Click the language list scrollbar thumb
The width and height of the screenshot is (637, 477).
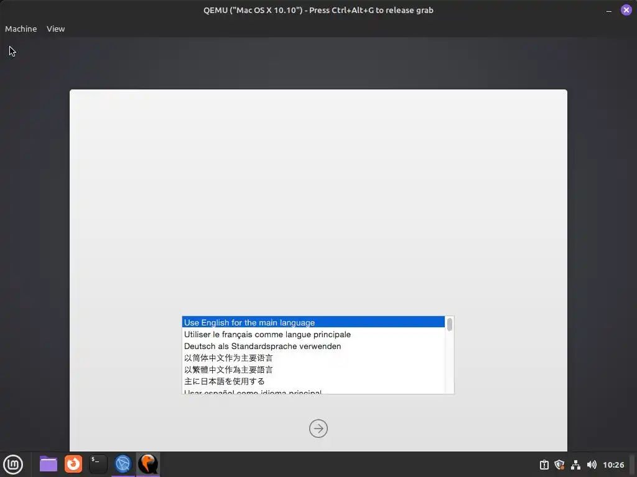click(449, 324)
